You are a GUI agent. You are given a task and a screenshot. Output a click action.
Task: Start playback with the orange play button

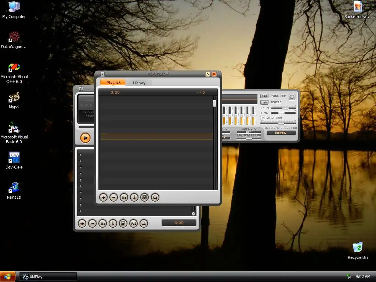pos(85,138)
